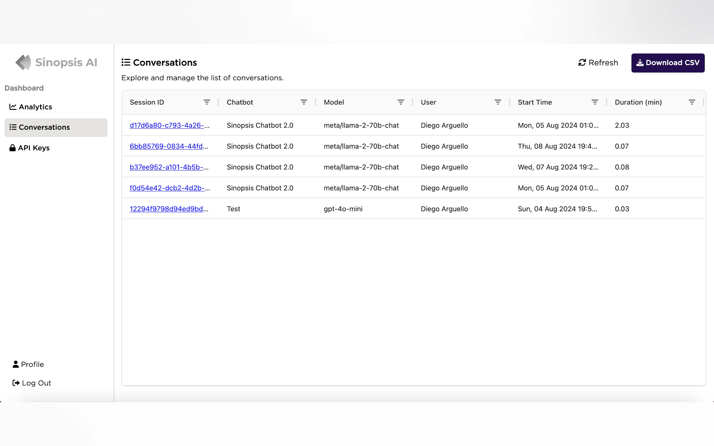Open session b37ee952-a101-4b5b link
The width and height of the screenshot is (714, 446).
click(166, 167)
